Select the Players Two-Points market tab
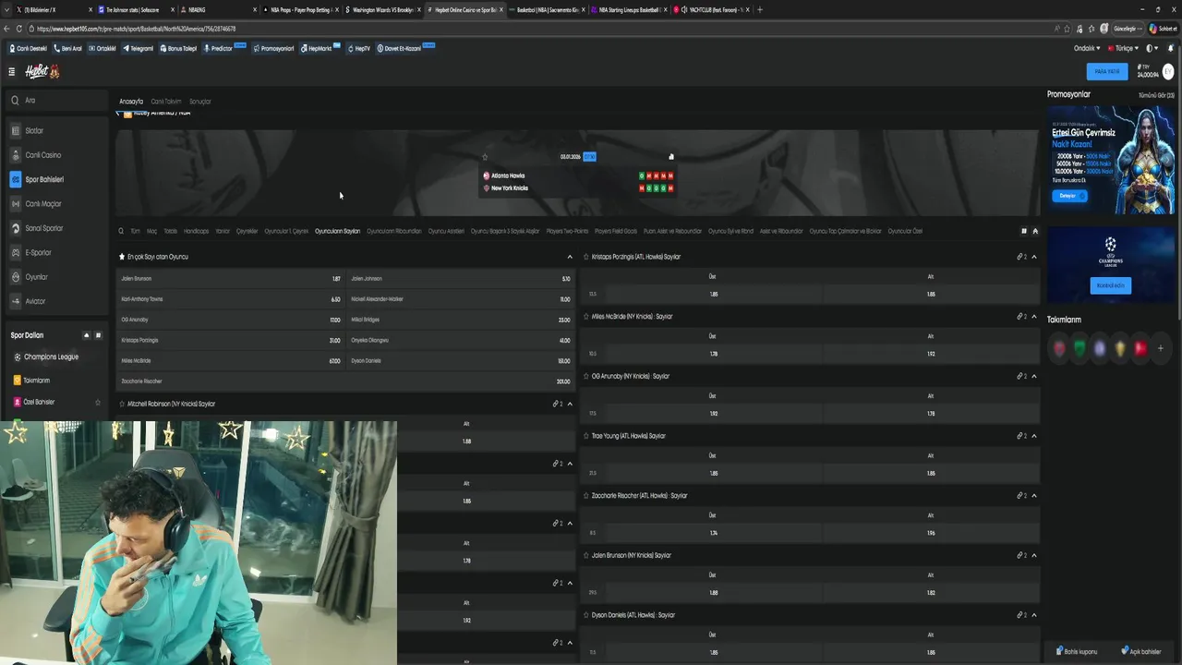The image size is (1182, 665). (x=567, y=231)
